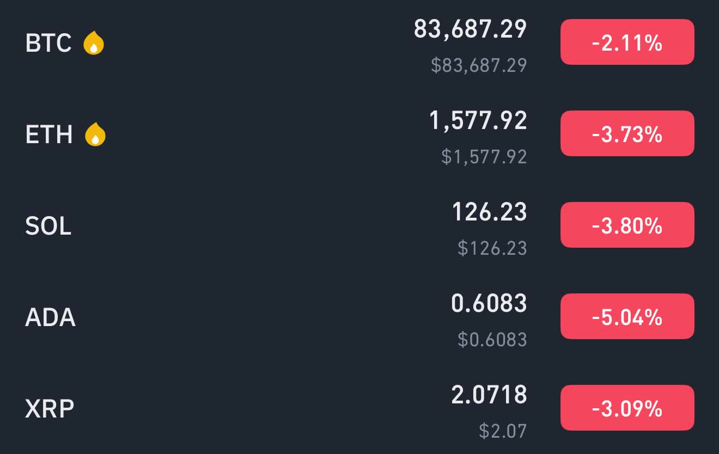The image size is (719, 454).
Task: Tap the flame icon beside ETH
Action: pos(95,134)
